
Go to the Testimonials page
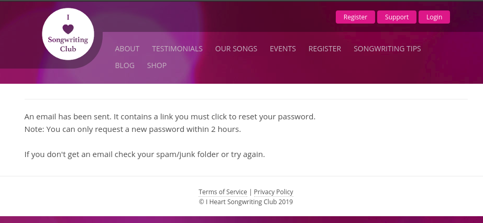point(177,49)
